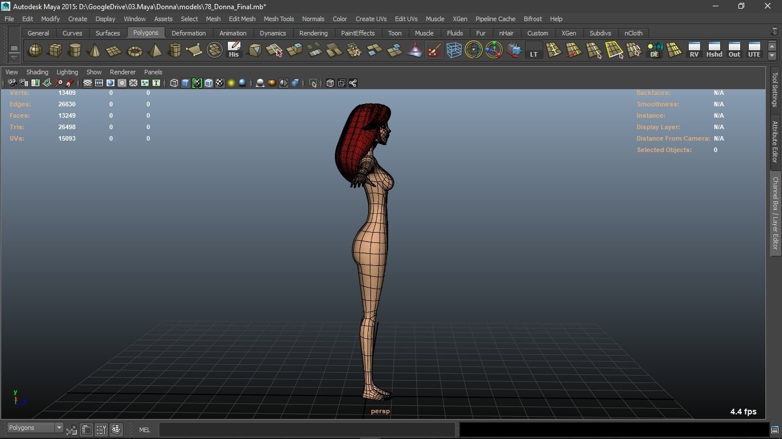782x439 pixels.
Task: Click the checkered textured display icon
Action: pyautogui.click(x=220, y=83)
